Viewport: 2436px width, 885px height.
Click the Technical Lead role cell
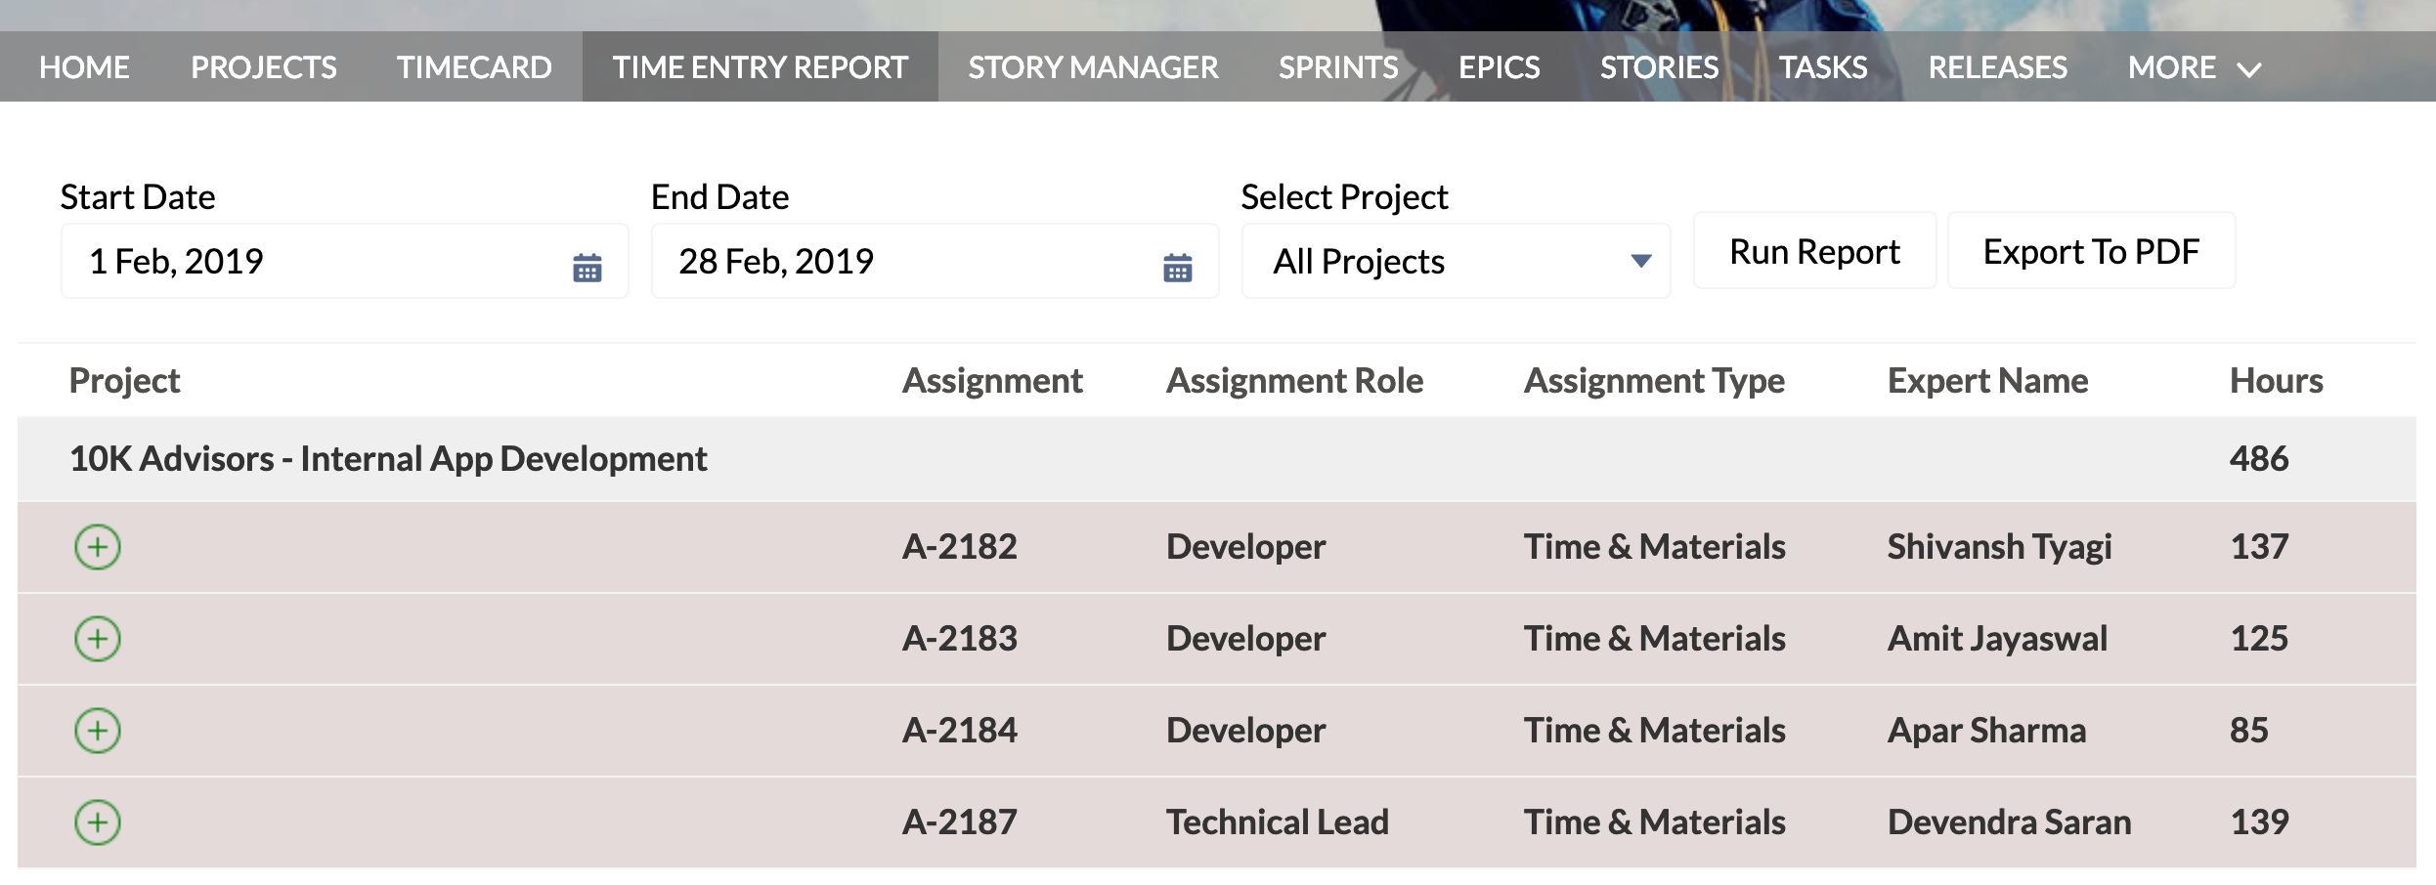[x=1278, y=822]
